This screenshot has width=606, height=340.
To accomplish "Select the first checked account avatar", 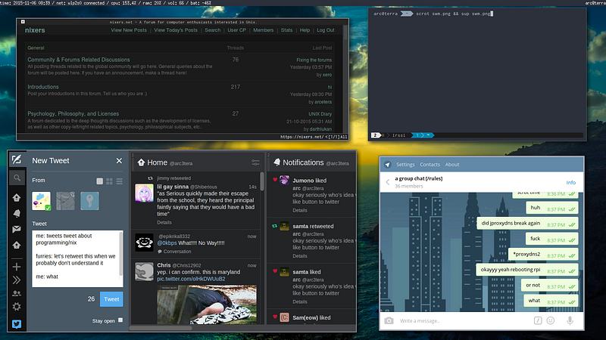I will (x=42, y=201).
